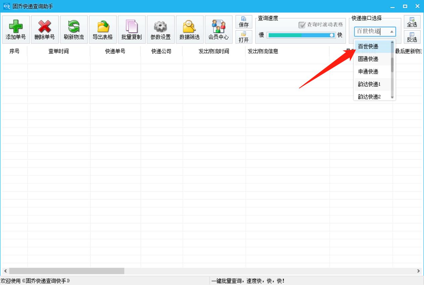Click the dropdown list scroll down arrow
Screen dimensions: 424x285
[392, 97]
